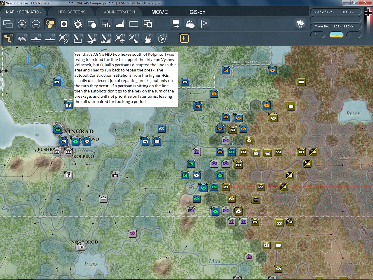Click the zoom in map button

tap(22, 24)
